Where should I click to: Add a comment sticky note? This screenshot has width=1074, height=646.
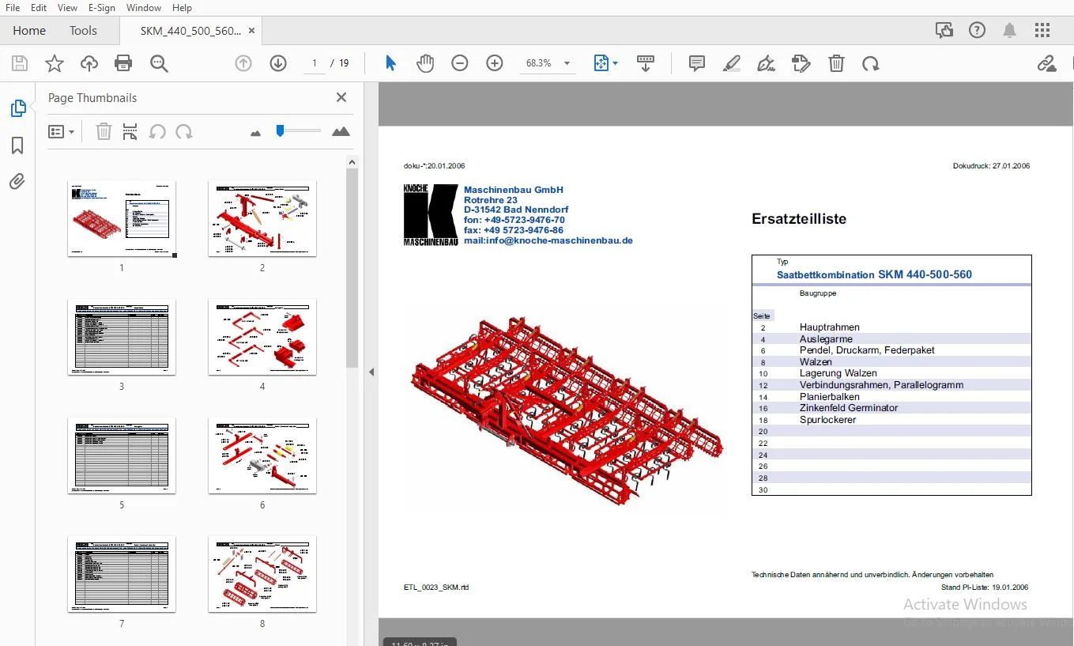point(697,63)
